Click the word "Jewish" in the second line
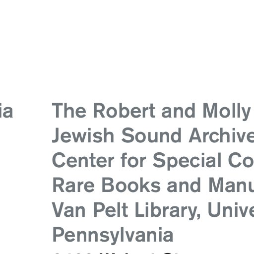254x254 pixels. pos(83,135)
